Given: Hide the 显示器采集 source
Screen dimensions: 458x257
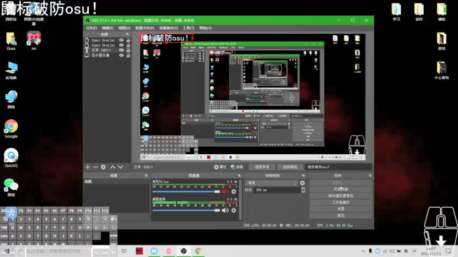Looking at the screenshot, I should pyautogui.click(x=121, y=55).
